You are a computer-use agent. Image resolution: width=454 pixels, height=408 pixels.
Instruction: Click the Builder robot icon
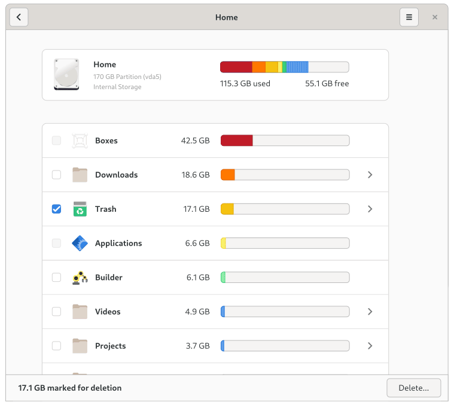tap(80, 278)
